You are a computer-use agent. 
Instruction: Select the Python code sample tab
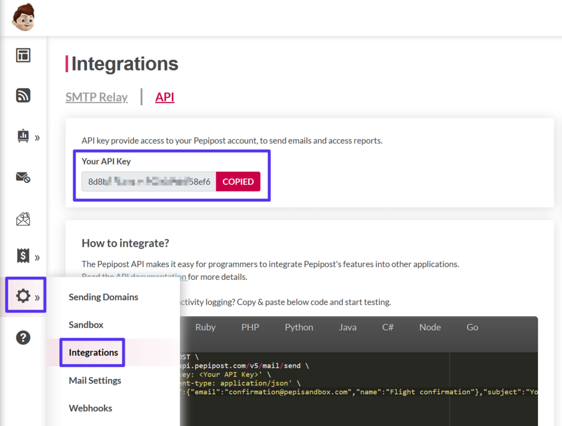(x=299, y=327)
